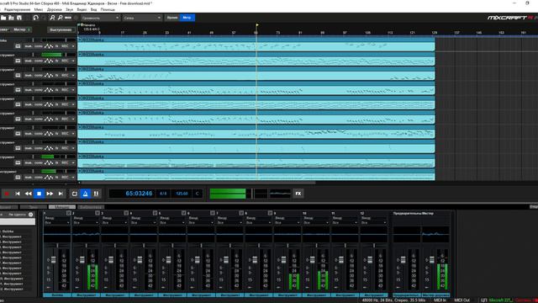Open the Звук menu
The height and width of the screenshot is (303, 538).
click(69, 9)
